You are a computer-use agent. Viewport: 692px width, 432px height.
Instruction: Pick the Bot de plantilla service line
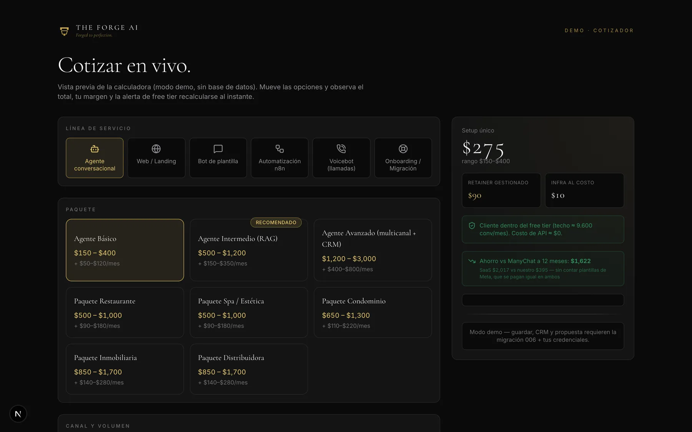point(218,158)
